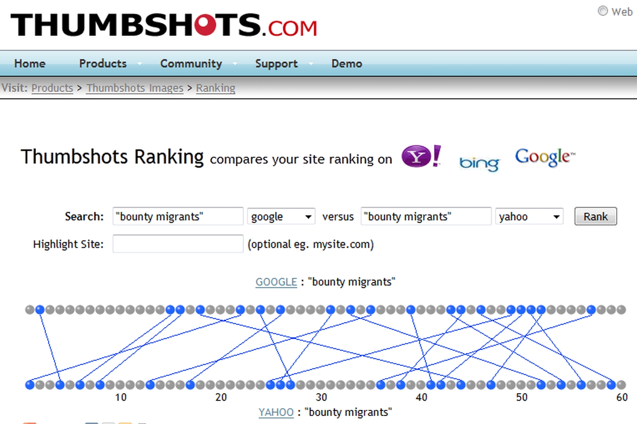The height and width of the screenshot is (424, 637).
Task: Select the Web radio button
Action: tap(602, 11)
